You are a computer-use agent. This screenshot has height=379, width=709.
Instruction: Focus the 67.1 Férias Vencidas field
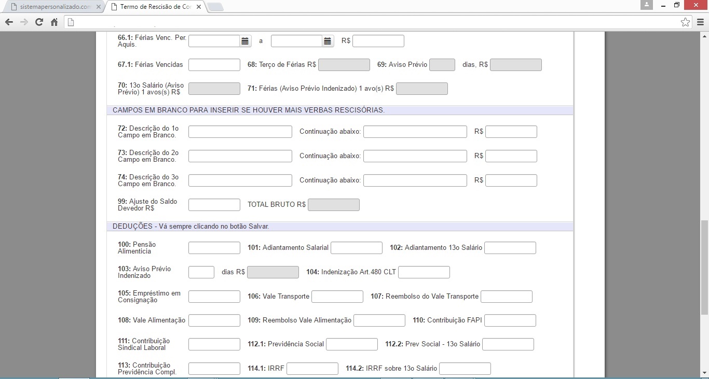(x=214, y=65)
